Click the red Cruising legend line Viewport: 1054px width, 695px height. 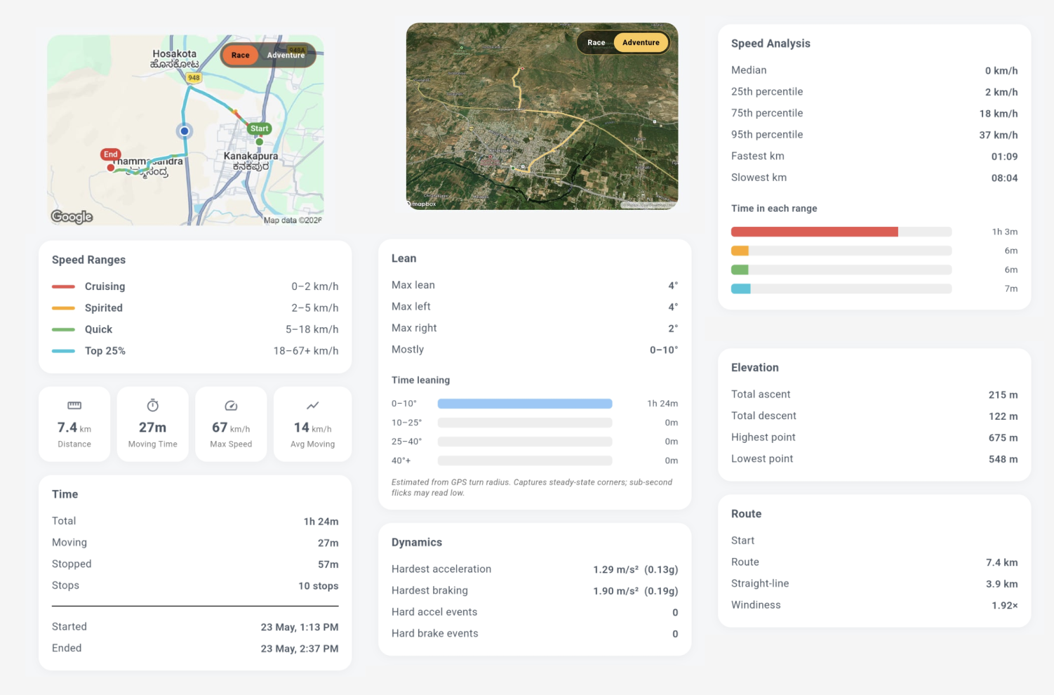coord(63,286)
